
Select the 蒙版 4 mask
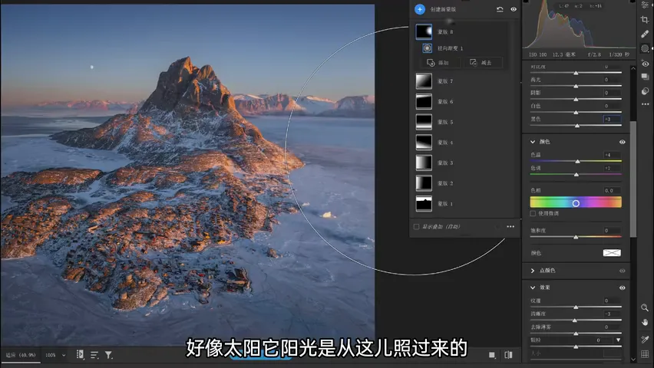click(x=434, y=142)
